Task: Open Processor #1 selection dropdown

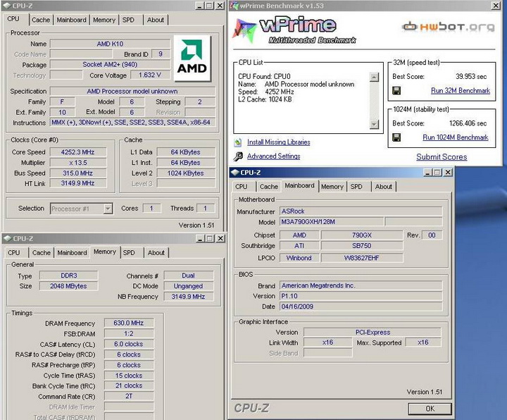Action: (x=108, y=209)
